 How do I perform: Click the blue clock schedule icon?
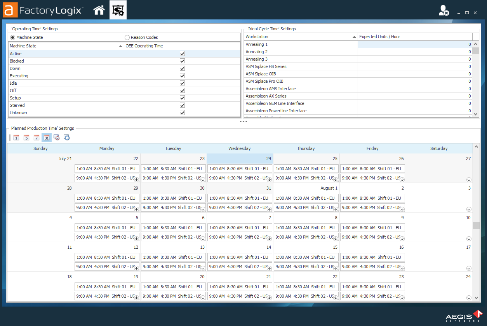(x=67, y=138)
